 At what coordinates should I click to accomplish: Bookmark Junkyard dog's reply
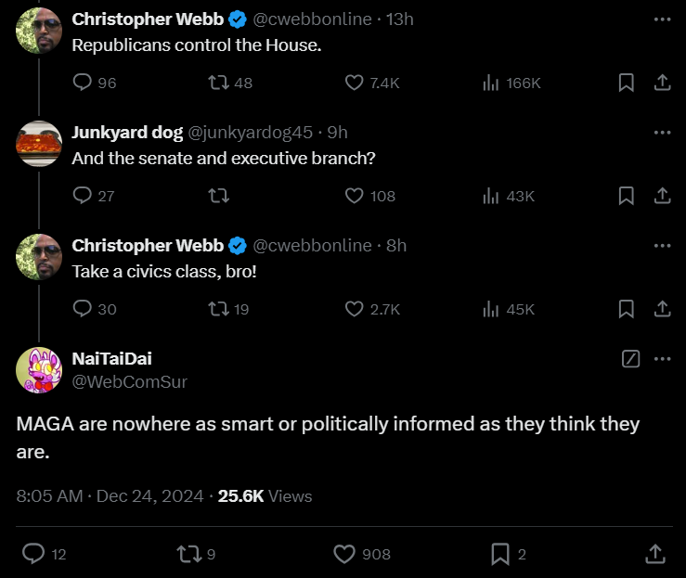tap(626, 196)
